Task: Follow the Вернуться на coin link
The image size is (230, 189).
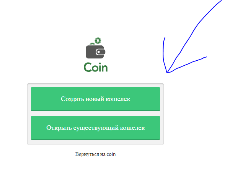Action: coord(95,154)
